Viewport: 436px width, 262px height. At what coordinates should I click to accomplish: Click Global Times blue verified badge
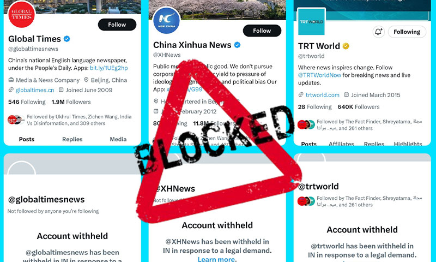pyautogui.click(x=66, y=39)
